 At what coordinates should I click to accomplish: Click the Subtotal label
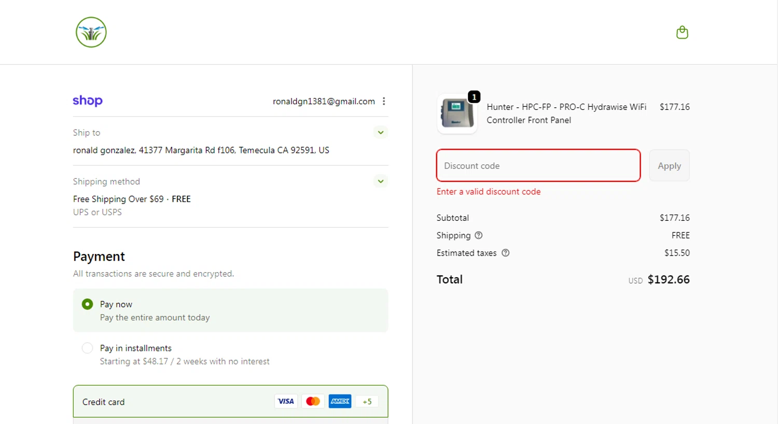(x=453, y=218)
